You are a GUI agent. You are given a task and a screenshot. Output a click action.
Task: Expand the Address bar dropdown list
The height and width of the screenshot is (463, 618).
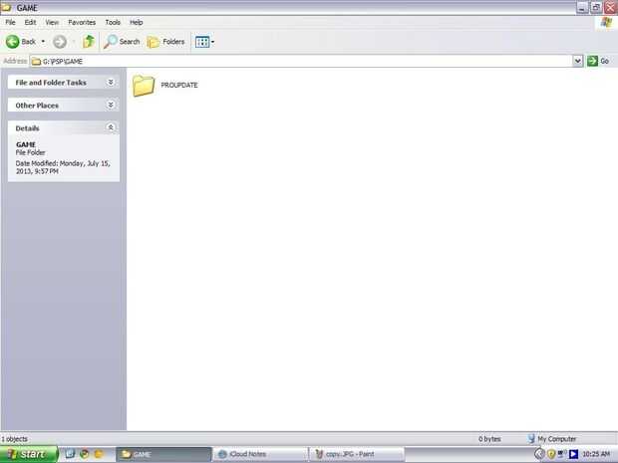point(578,61)
